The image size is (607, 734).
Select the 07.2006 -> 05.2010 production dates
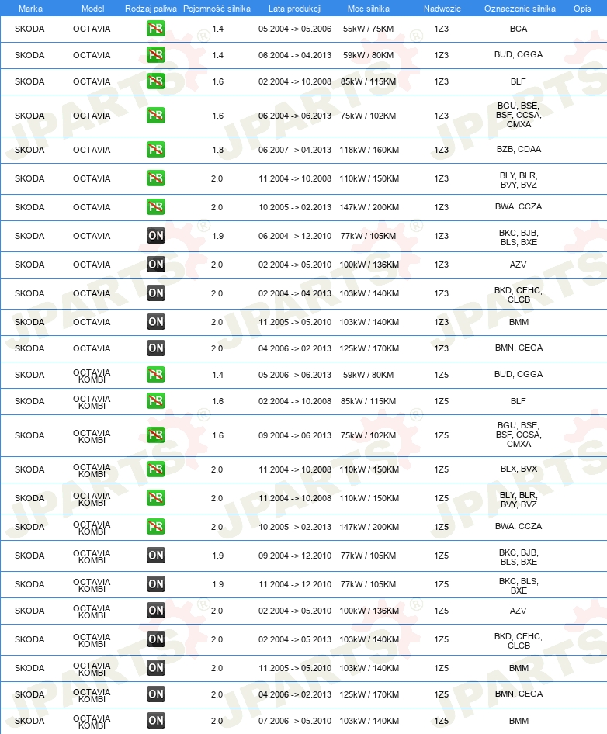(x=295, y=721)
